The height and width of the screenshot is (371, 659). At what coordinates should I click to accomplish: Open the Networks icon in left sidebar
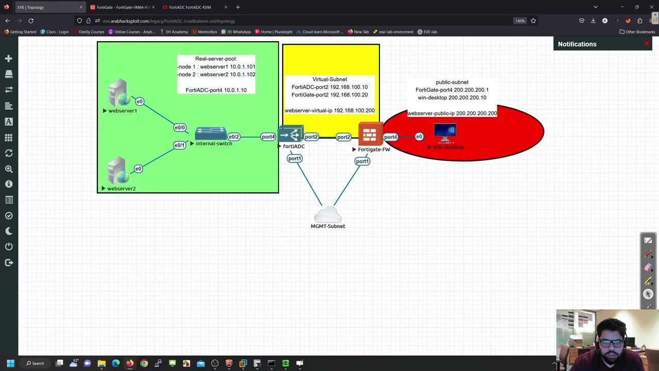click(9, 90)
